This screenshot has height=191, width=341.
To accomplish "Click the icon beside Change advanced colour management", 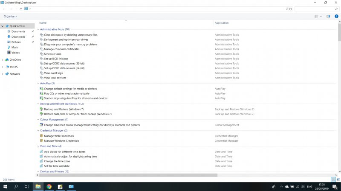I will coord(41,125).
